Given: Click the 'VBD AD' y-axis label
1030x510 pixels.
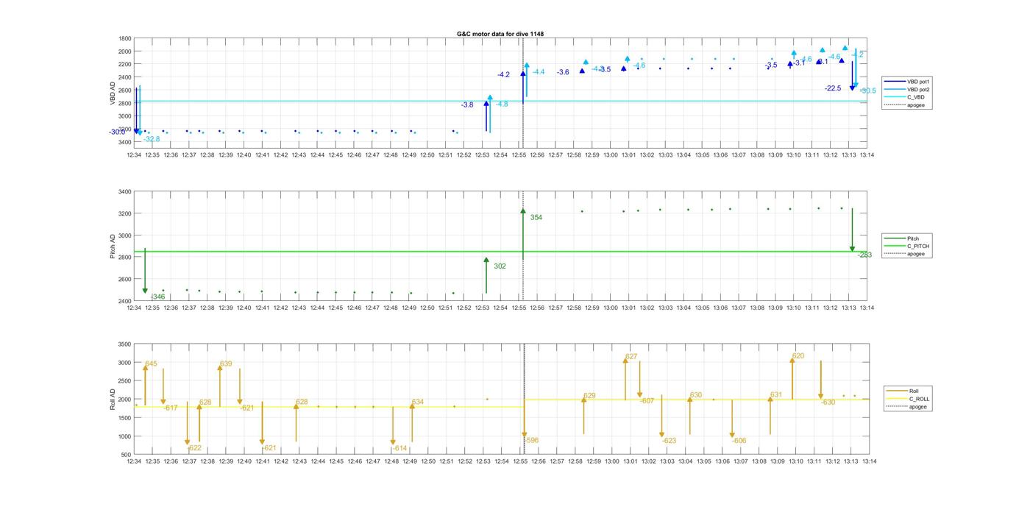Looking at the screenshot, I should 113,93.
